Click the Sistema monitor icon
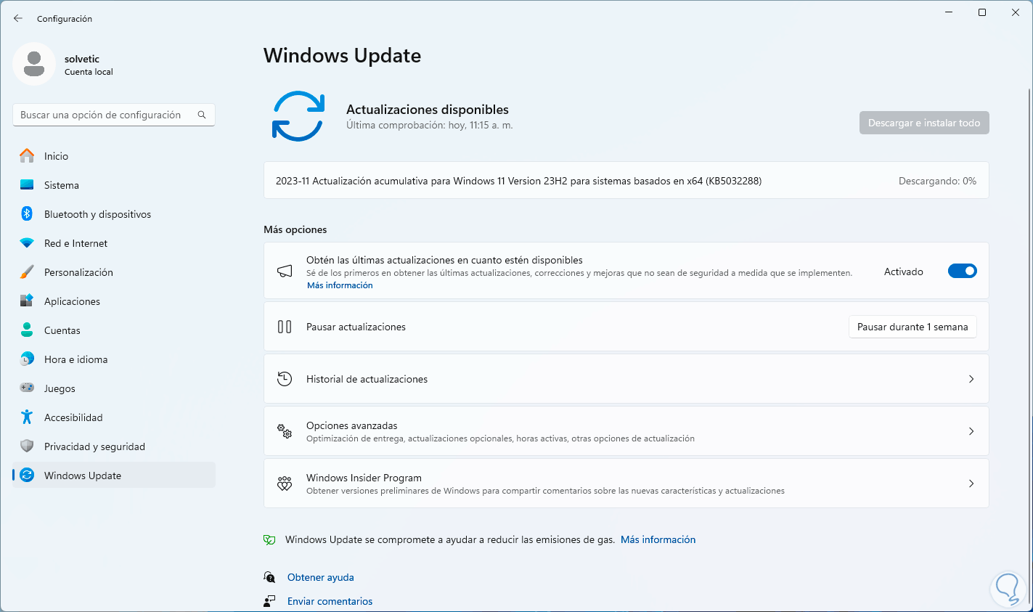 point(27,185)
